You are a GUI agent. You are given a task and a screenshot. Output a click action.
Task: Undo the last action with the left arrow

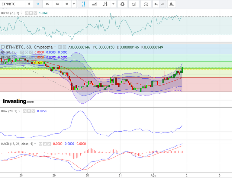tap(156, 4)
